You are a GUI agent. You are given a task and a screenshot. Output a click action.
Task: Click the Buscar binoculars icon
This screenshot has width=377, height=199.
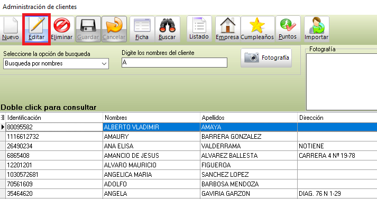[167, 29]
